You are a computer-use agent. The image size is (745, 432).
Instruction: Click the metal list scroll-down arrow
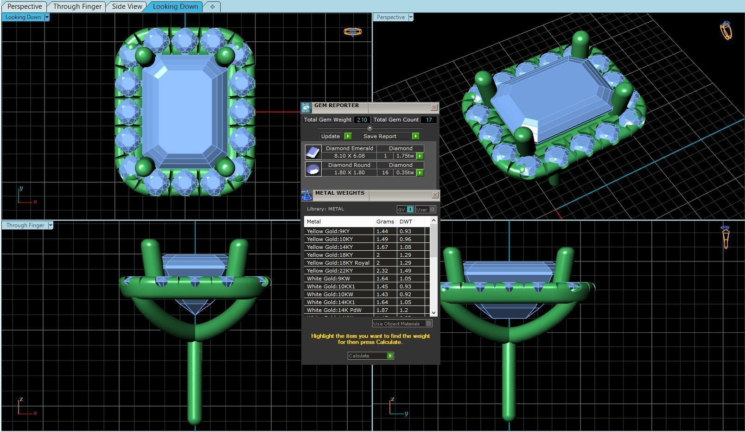pos(434,313)
